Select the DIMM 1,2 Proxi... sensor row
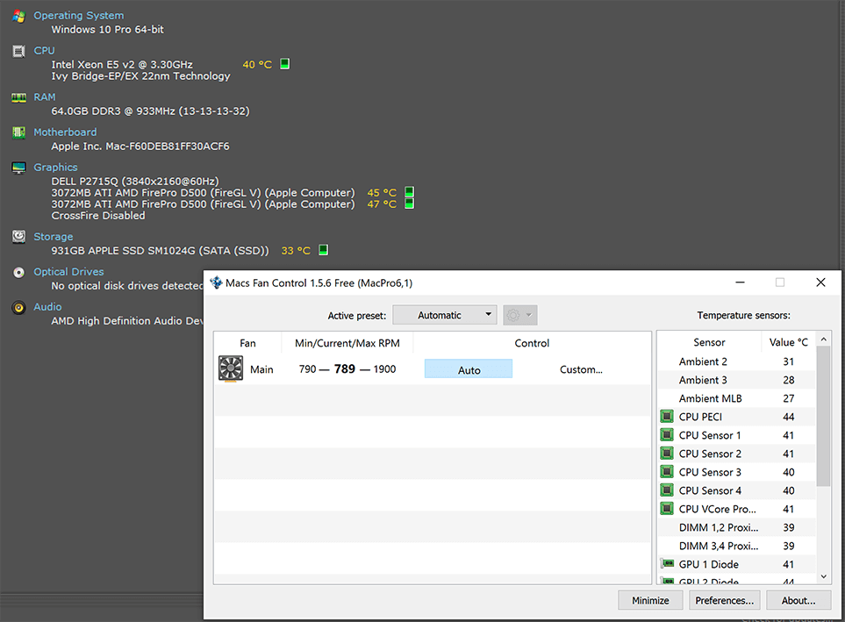845x622 pixels. coord(737,527)
